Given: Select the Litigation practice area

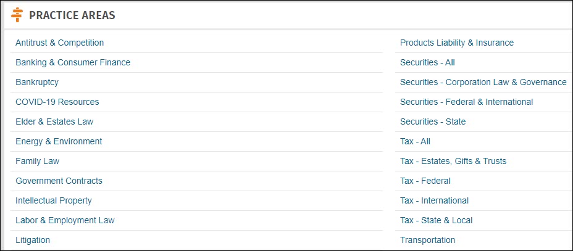Looking at the screenshot, I should 33,240.
